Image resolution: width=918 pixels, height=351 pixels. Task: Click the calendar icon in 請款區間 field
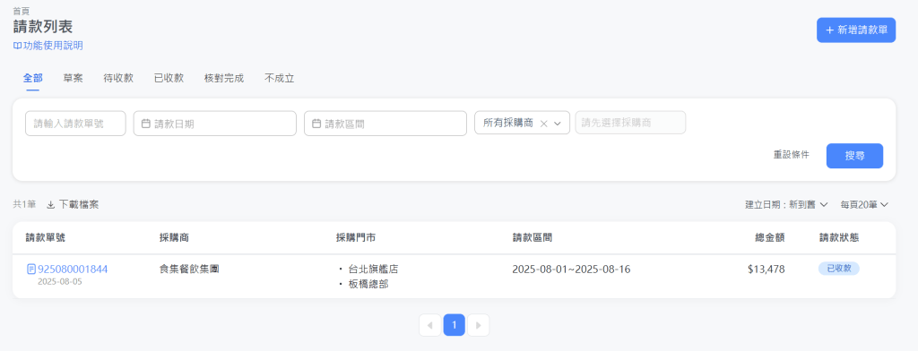point(316,124)
